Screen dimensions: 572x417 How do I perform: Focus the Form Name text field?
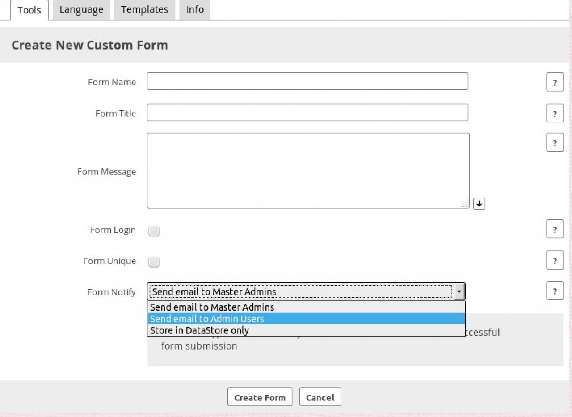tap(307, 81)
